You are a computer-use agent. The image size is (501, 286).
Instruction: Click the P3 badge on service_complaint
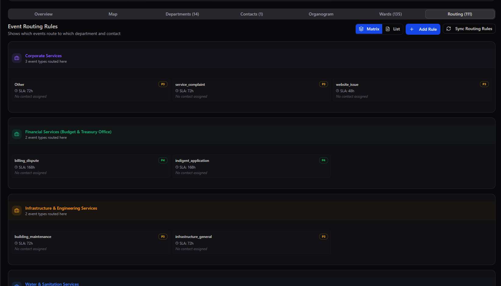click(323, 84)
